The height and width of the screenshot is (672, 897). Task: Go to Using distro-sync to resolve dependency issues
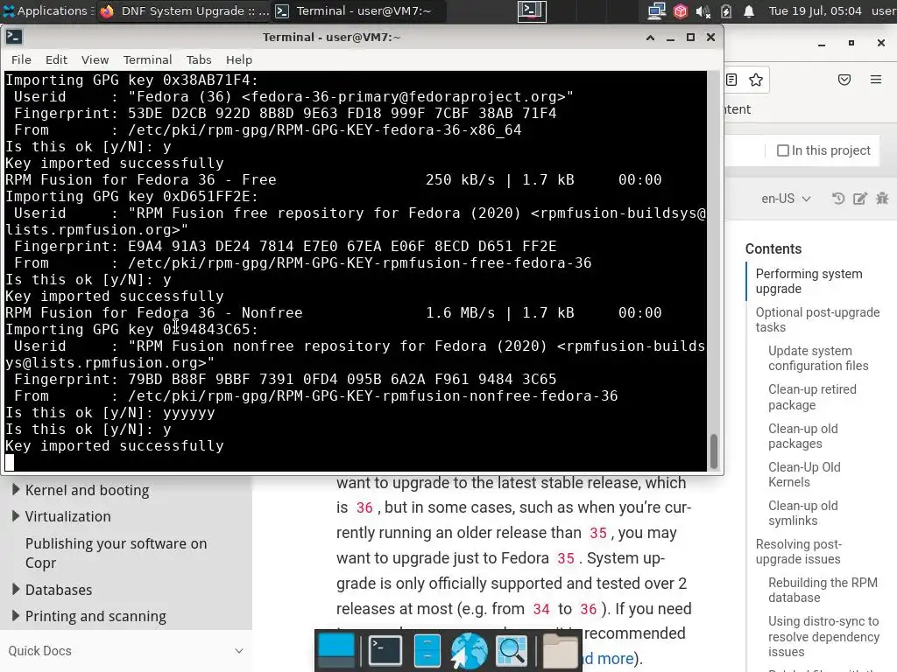[823, 636]
